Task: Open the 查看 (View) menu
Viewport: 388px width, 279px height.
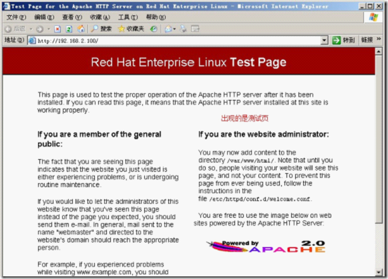Action: [72, 17]
